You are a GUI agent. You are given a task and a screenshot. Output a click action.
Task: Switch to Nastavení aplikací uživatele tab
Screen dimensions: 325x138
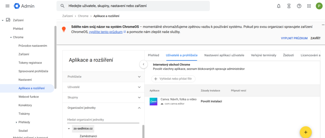(224, 55)
